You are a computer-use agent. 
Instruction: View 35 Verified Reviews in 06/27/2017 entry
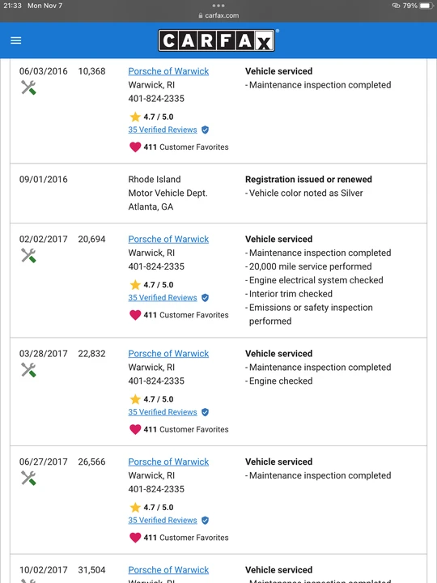[x=163, y=520]
